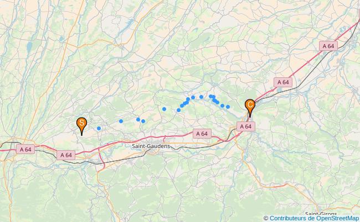Click the A 64 shield directly below the S marker

[x=66, y=155]
